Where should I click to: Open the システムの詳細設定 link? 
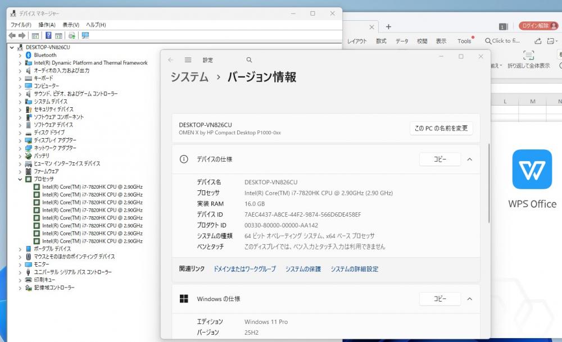pos(354,269)
